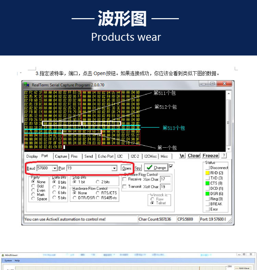Select 7 bits data bits option
The width and height of the screenshot is (257, 270).
coord(54,187)
